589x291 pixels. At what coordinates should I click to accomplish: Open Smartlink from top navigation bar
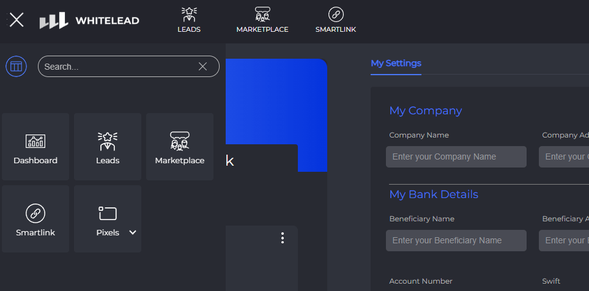tap(335, 20)
